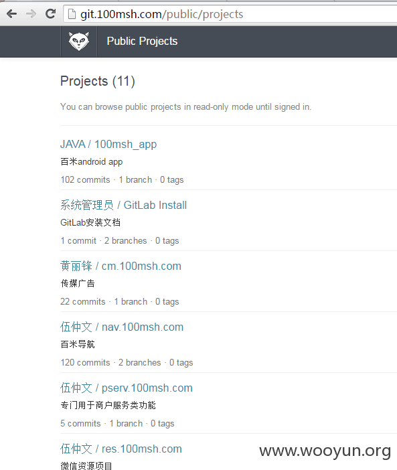Open the 伍仲文 / pserv.100msh.com project

[127, 388]
